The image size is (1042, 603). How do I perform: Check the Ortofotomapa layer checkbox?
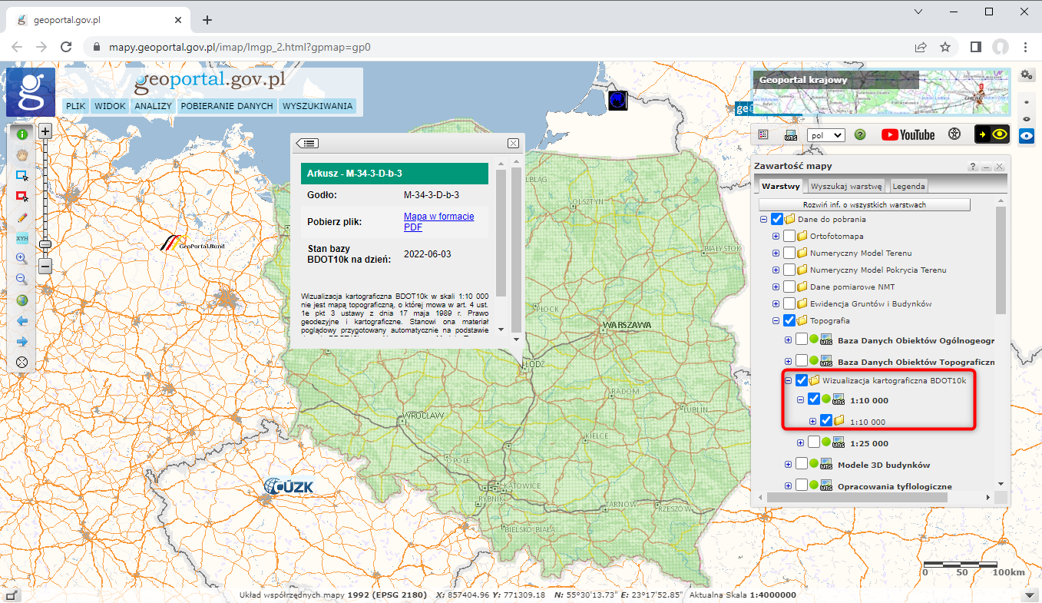(x=789, y=236)
